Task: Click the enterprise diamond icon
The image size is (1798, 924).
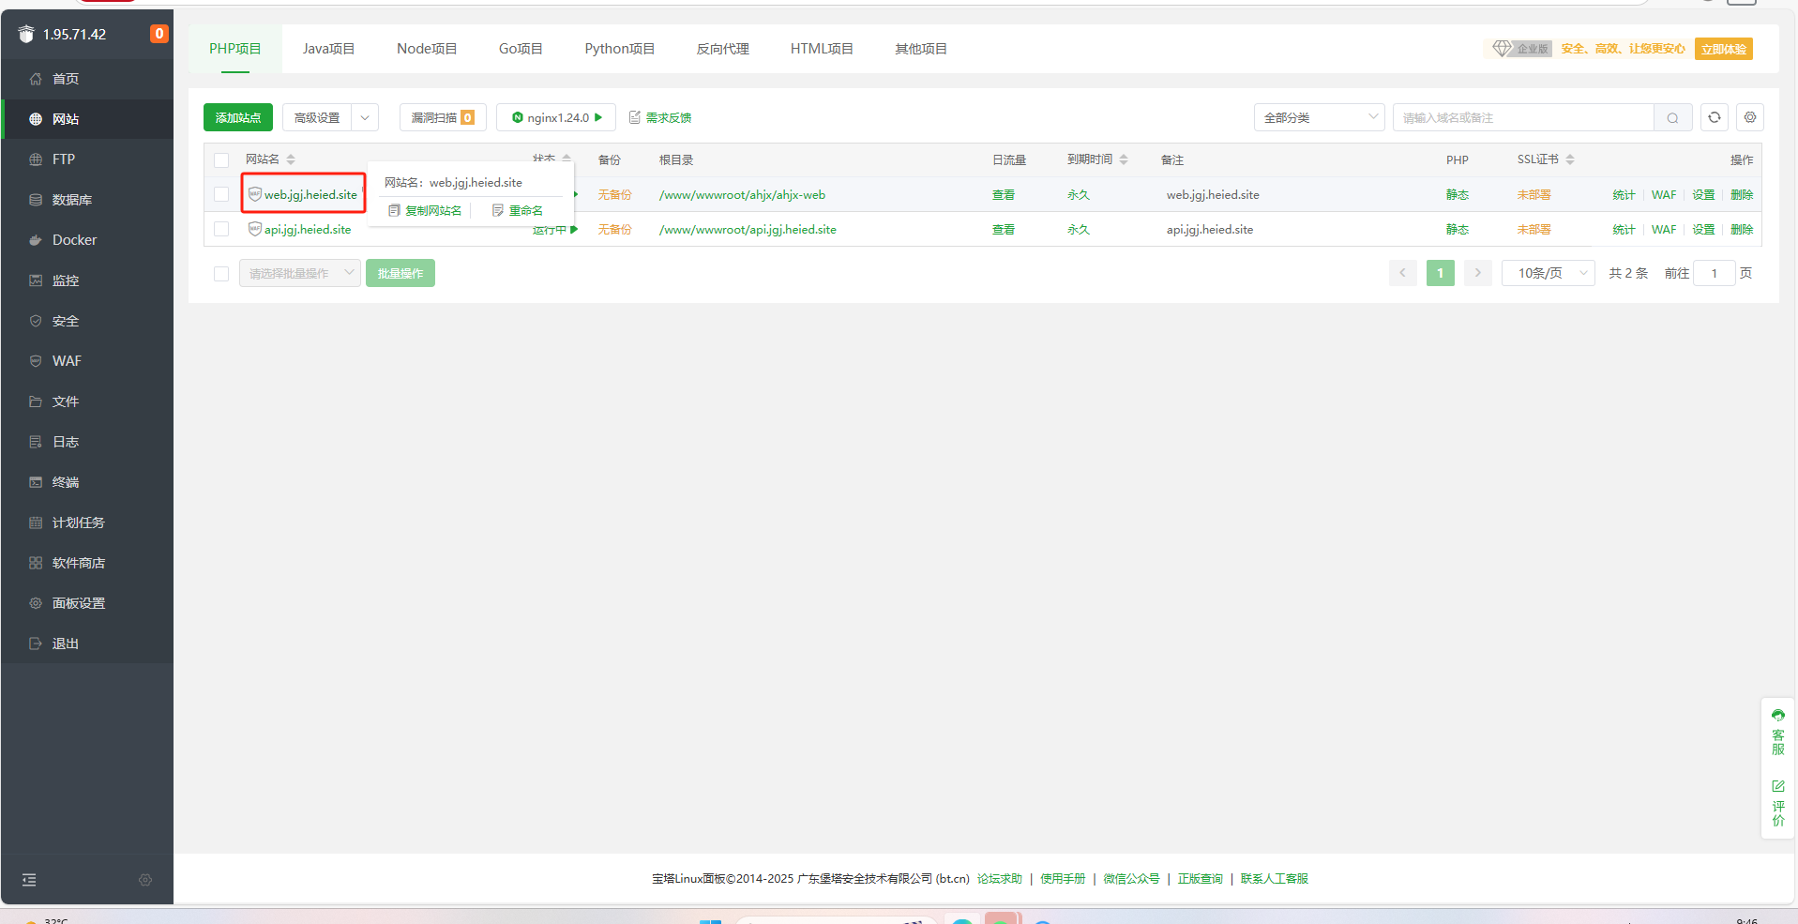Action: point(1502,48)
